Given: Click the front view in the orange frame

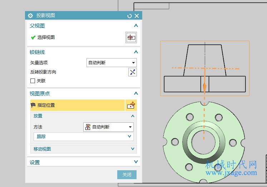Looking at the screenshot, I should tap(205, 68).
